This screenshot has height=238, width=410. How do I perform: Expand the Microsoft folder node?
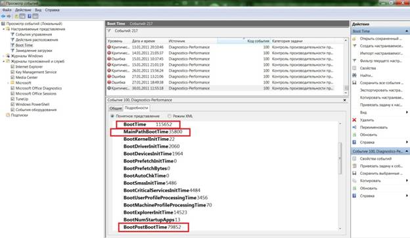pyautogui.click(x=8, y=83)
